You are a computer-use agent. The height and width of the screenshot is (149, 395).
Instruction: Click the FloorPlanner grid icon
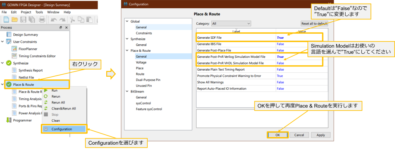click(14, 49)
